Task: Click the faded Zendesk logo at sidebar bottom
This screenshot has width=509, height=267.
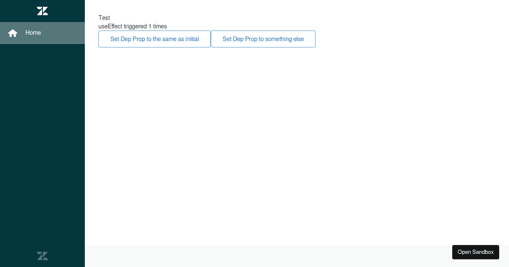Action: (42, 256)
